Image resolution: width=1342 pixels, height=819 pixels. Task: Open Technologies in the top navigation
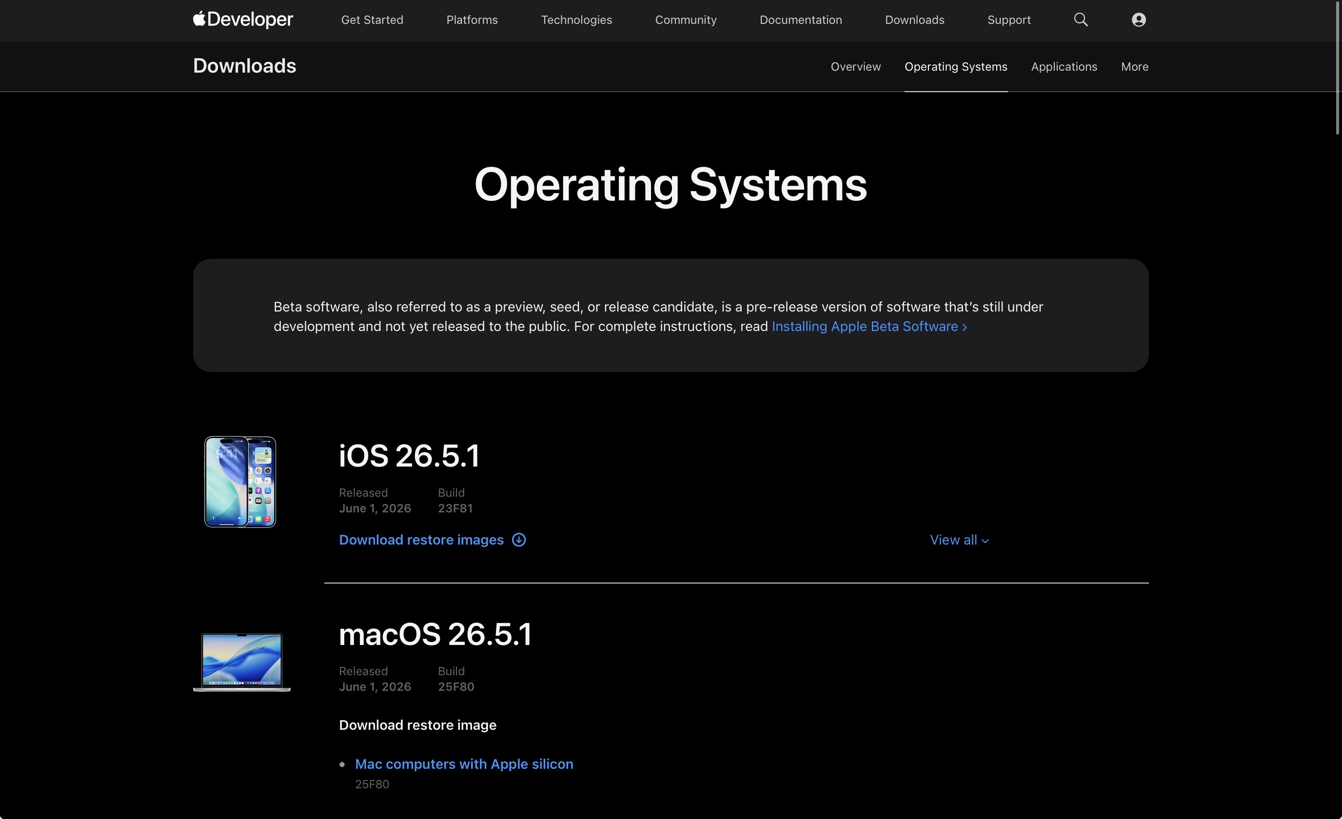tap(576, 19)
